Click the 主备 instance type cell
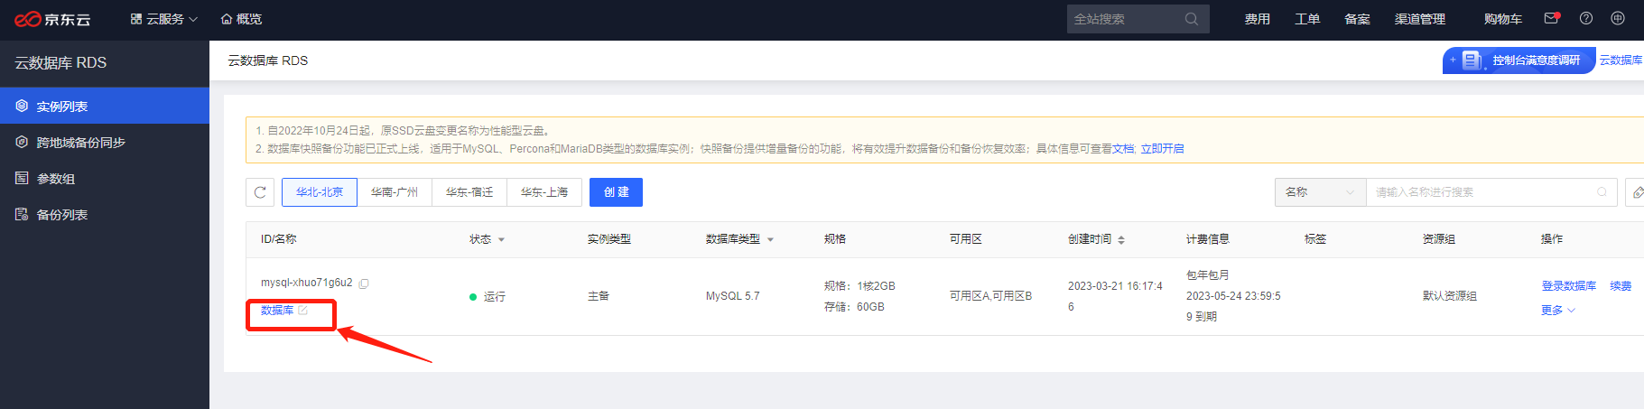The image size is (1644, 409). click(x=599, y=296)
